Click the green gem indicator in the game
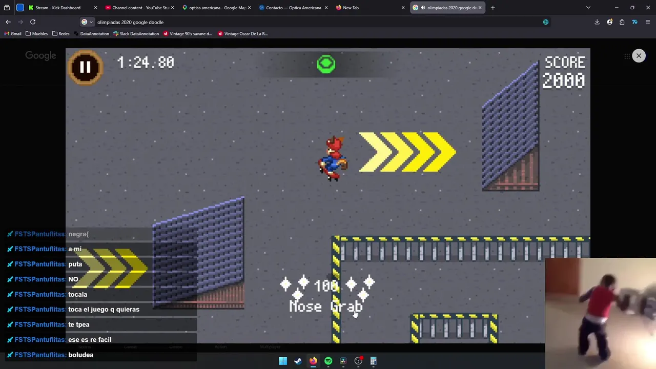The width and height of the screenshot is (656, 369). pyautogui.click(x=326, y=65)
